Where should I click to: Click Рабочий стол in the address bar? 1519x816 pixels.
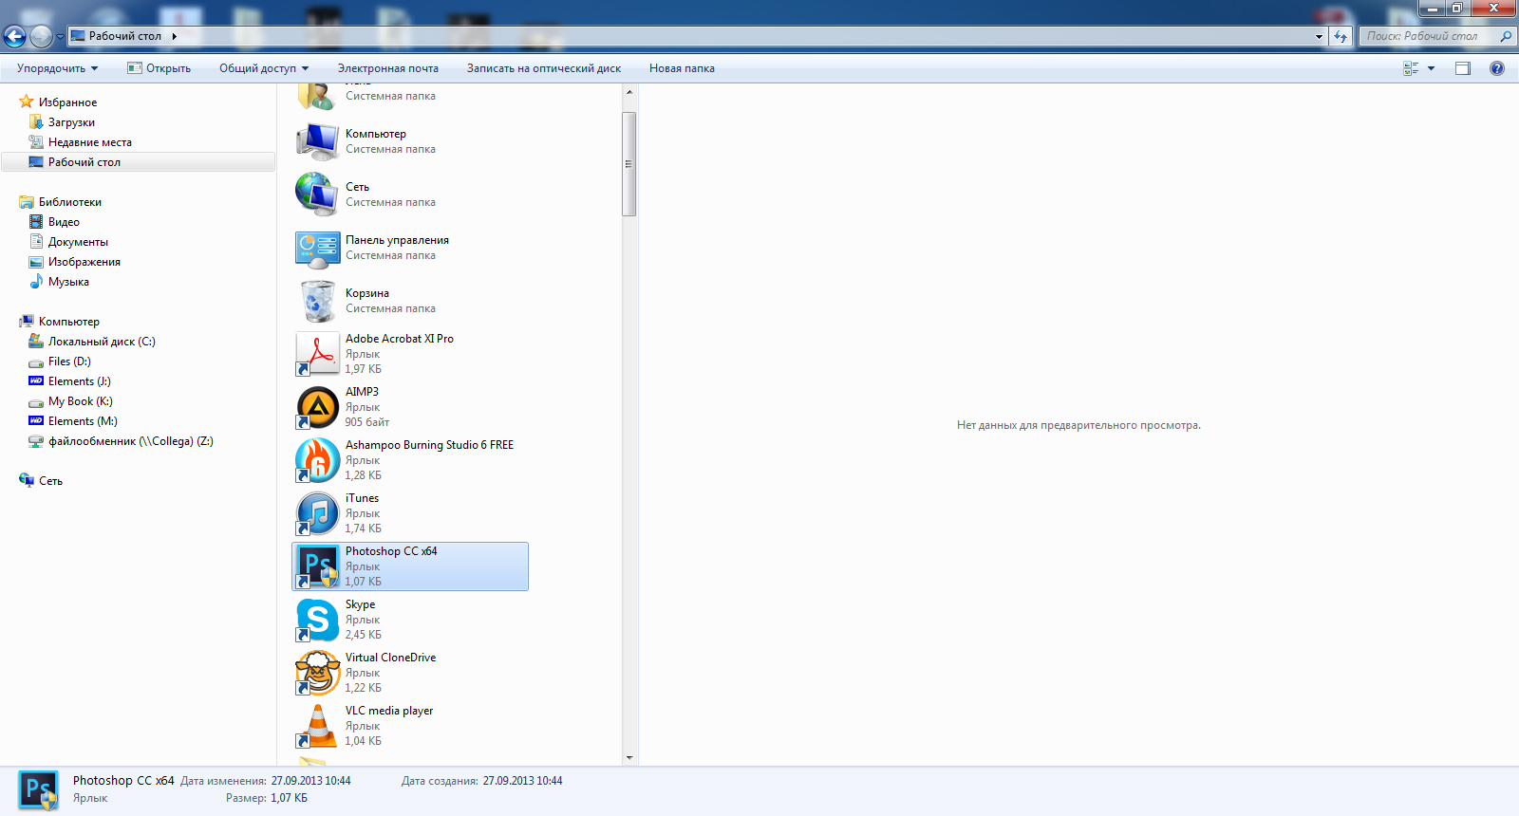(x=125, y=36)
